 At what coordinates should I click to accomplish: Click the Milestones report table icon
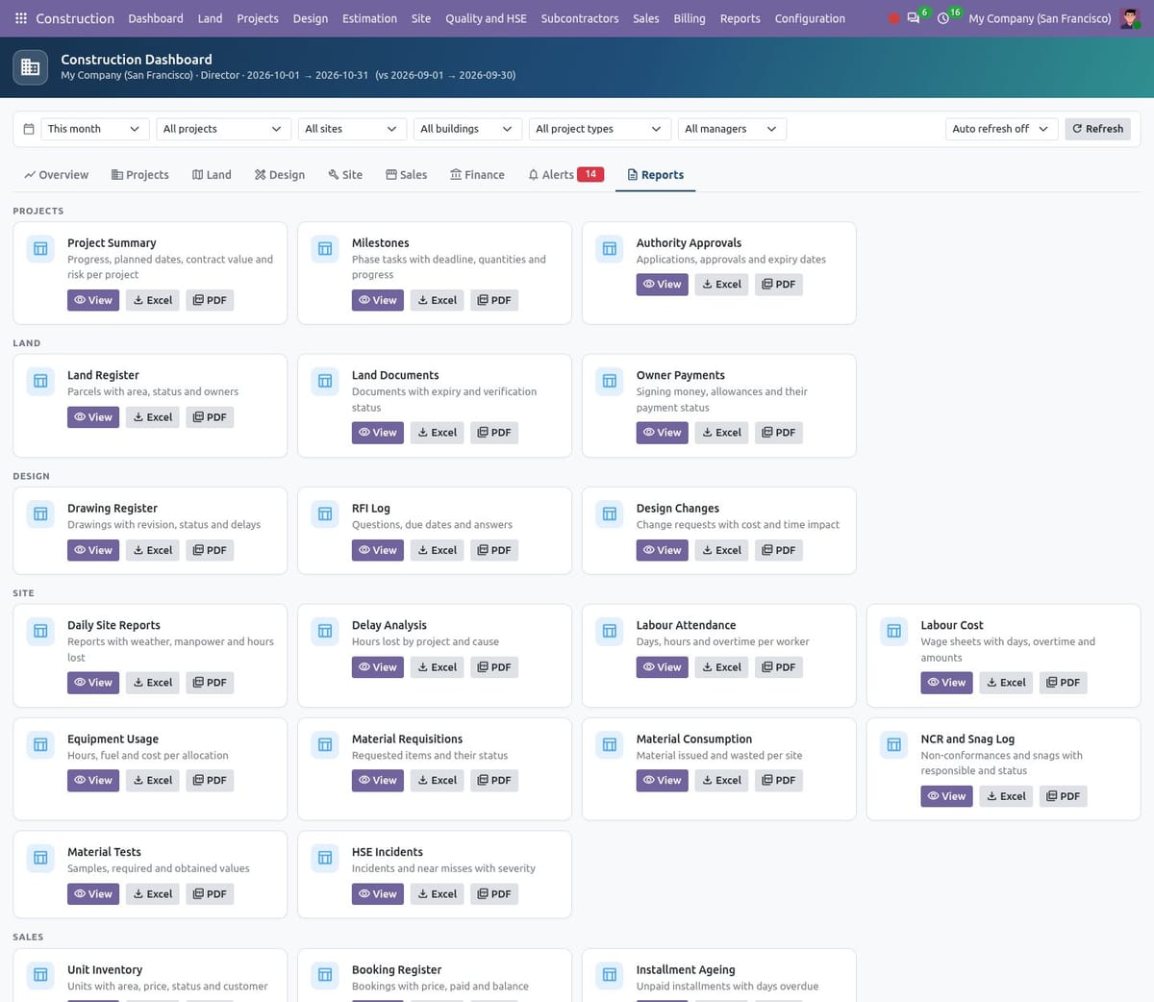[325, 249]
